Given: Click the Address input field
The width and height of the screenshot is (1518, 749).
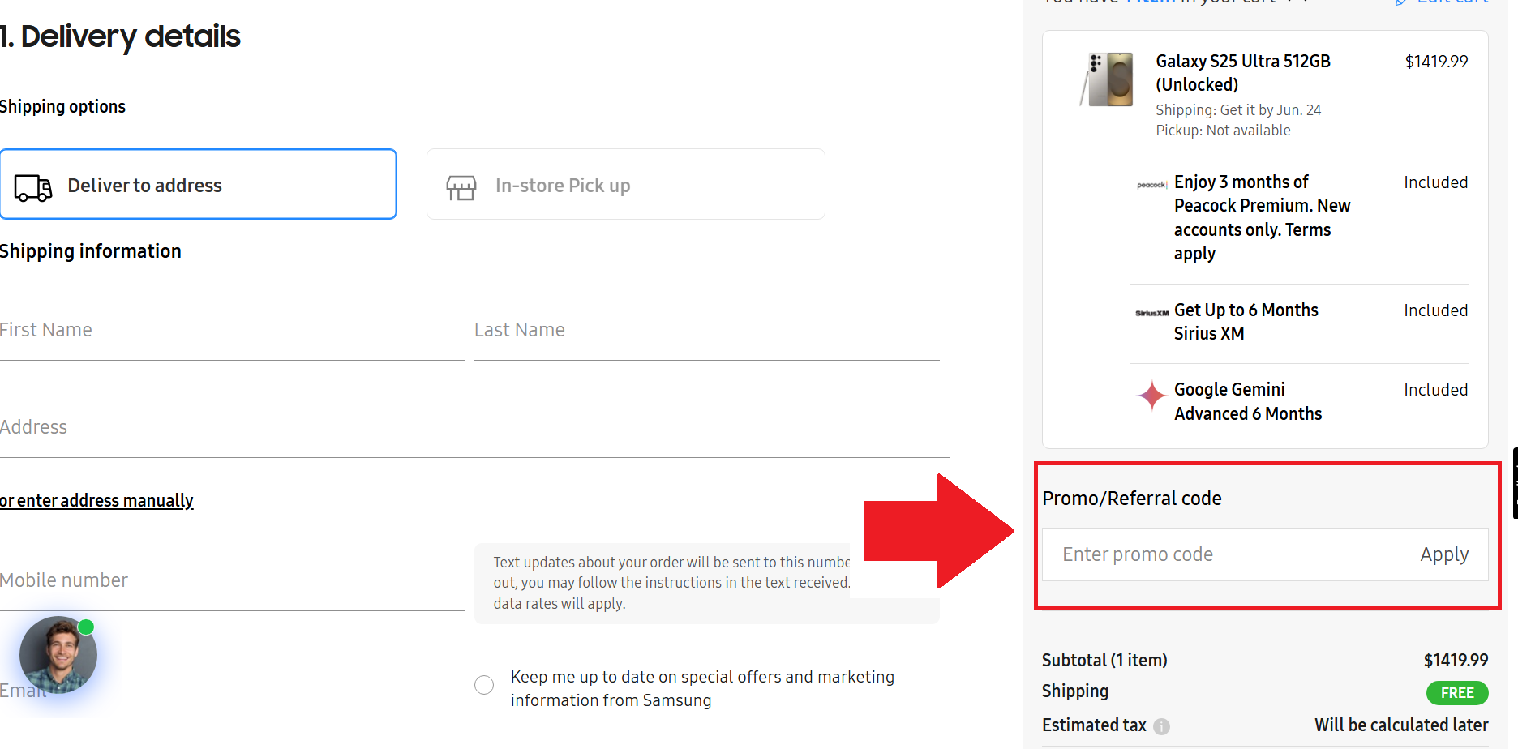Looking at the screenshot, I should coord(474,428).
